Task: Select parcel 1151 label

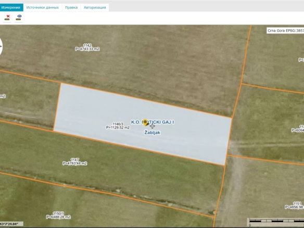Action: point(297,204)
